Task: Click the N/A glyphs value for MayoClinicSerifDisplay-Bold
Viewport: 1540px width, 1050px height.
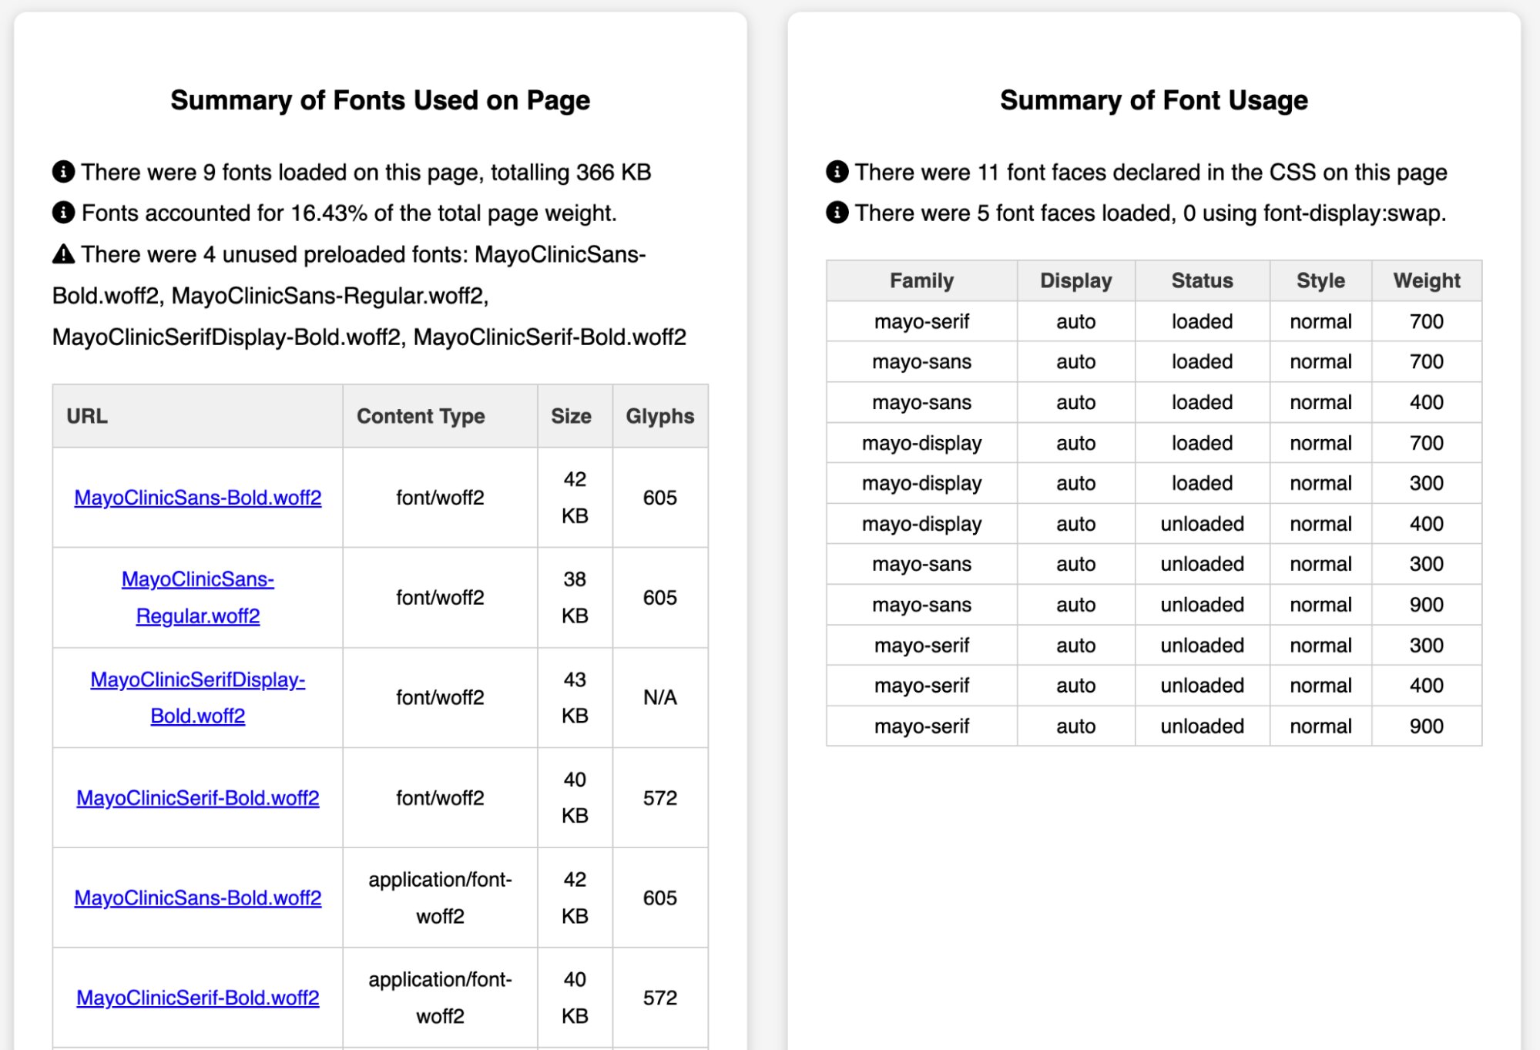Action: click(x=659, y=697)
